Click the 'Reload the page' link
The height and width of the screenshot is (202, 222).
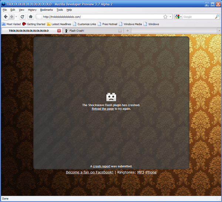pos(102,109)
